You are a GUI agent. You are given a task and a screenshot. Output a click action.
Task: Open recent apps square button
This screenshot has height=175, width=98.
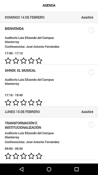click(76, 169)
